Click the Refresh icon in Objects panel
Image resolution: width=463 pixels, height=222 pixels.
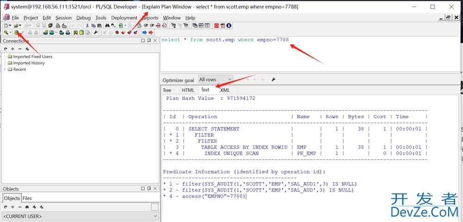point(6,207)
